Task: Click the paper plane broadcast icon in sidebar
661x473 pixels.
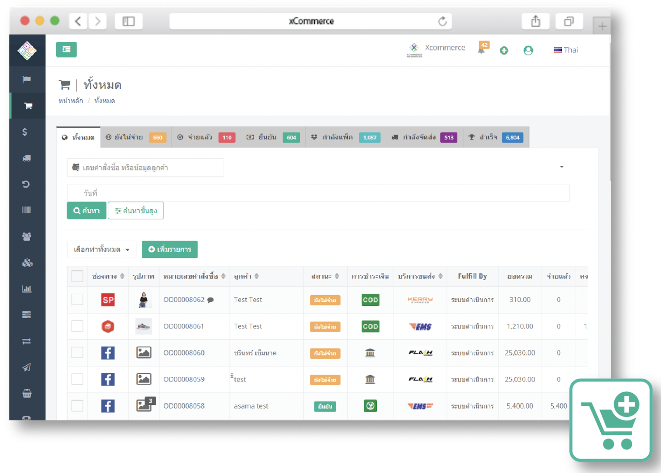Action: (x=26, y=367)
